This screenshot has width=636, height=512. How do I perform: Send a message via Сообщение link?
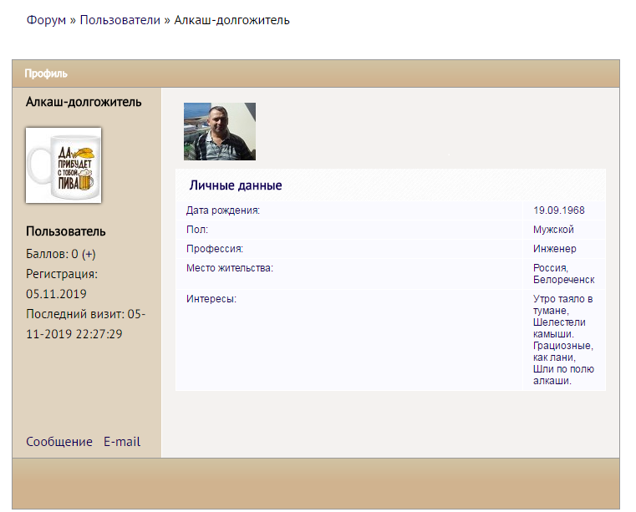click(x=59, y=442)
